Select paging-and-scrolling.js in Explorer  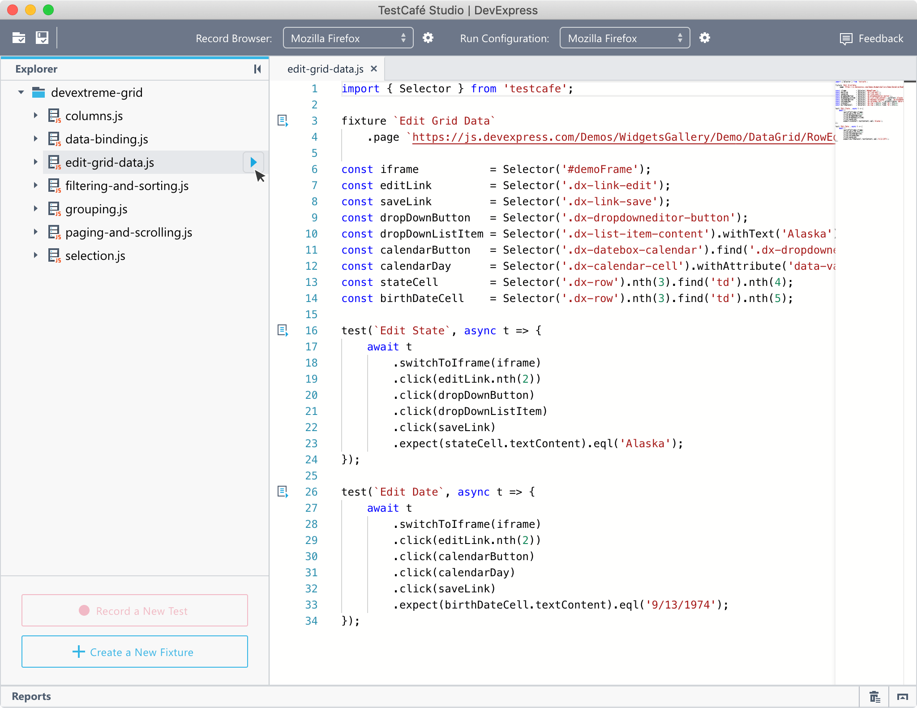(129, 232)
